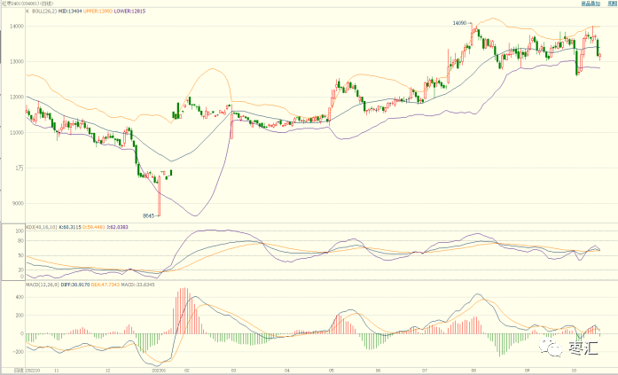
Task: Click the MACD:-33.6345 value
Action: tap(138, 285)
